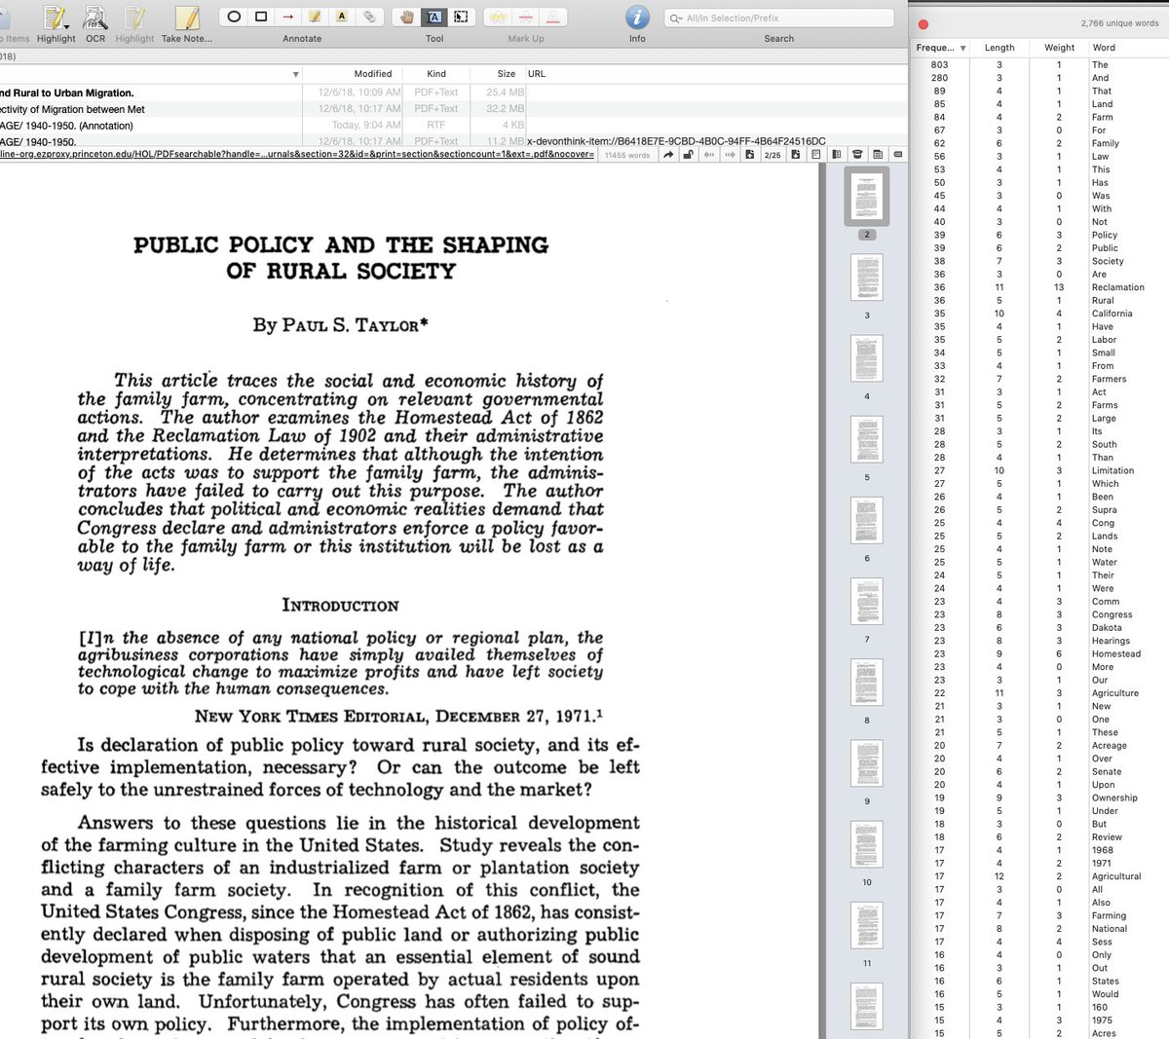Click the calendar-like list icon in navigation bar
This screenshot has width=1169, height=1039.
click(x=878, y=155)
